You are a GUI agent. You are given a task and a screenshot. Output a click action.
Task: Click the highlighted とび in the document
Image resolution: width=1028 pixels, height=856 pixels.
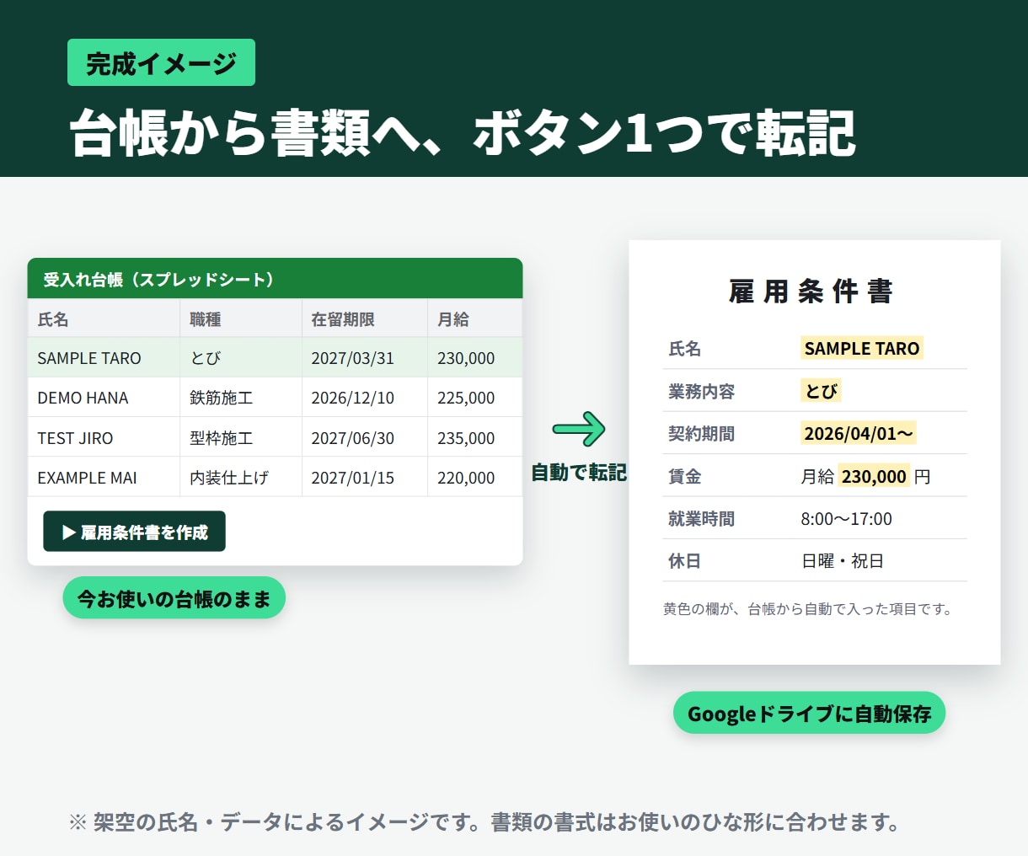click(x=821, y=391)
